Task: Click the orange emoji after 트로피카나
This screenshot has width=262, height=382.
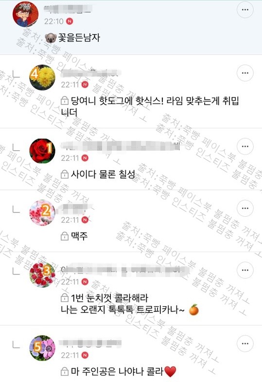Action: [194, 310]
